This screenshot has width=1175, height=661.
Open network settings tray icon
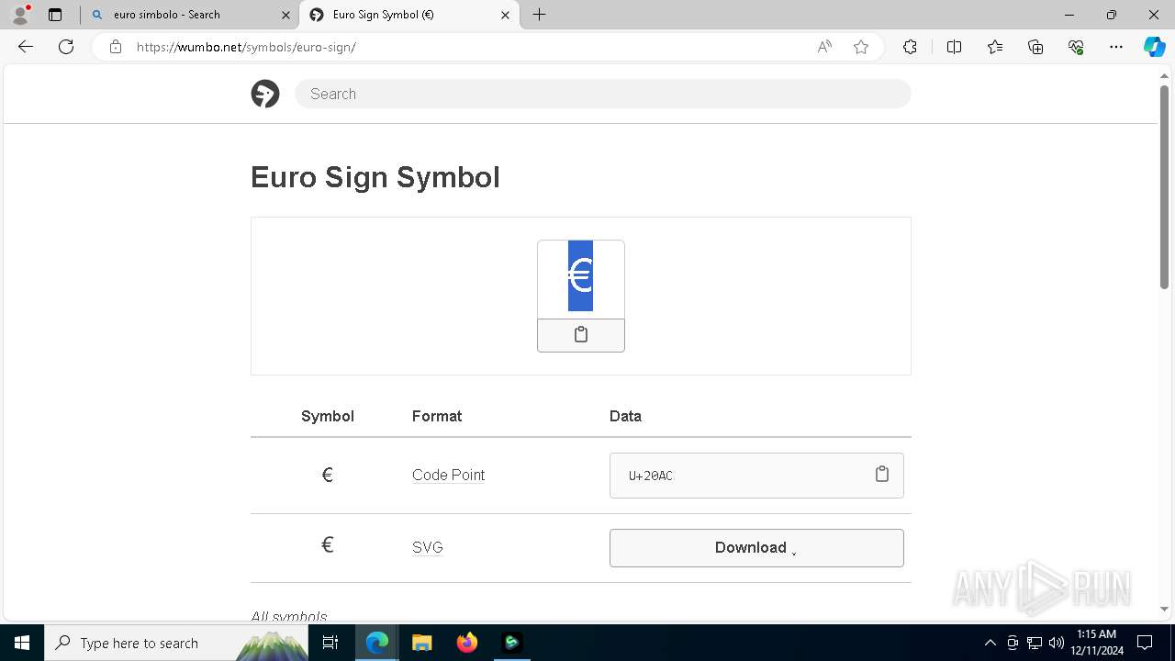(x=1035, y=643)
